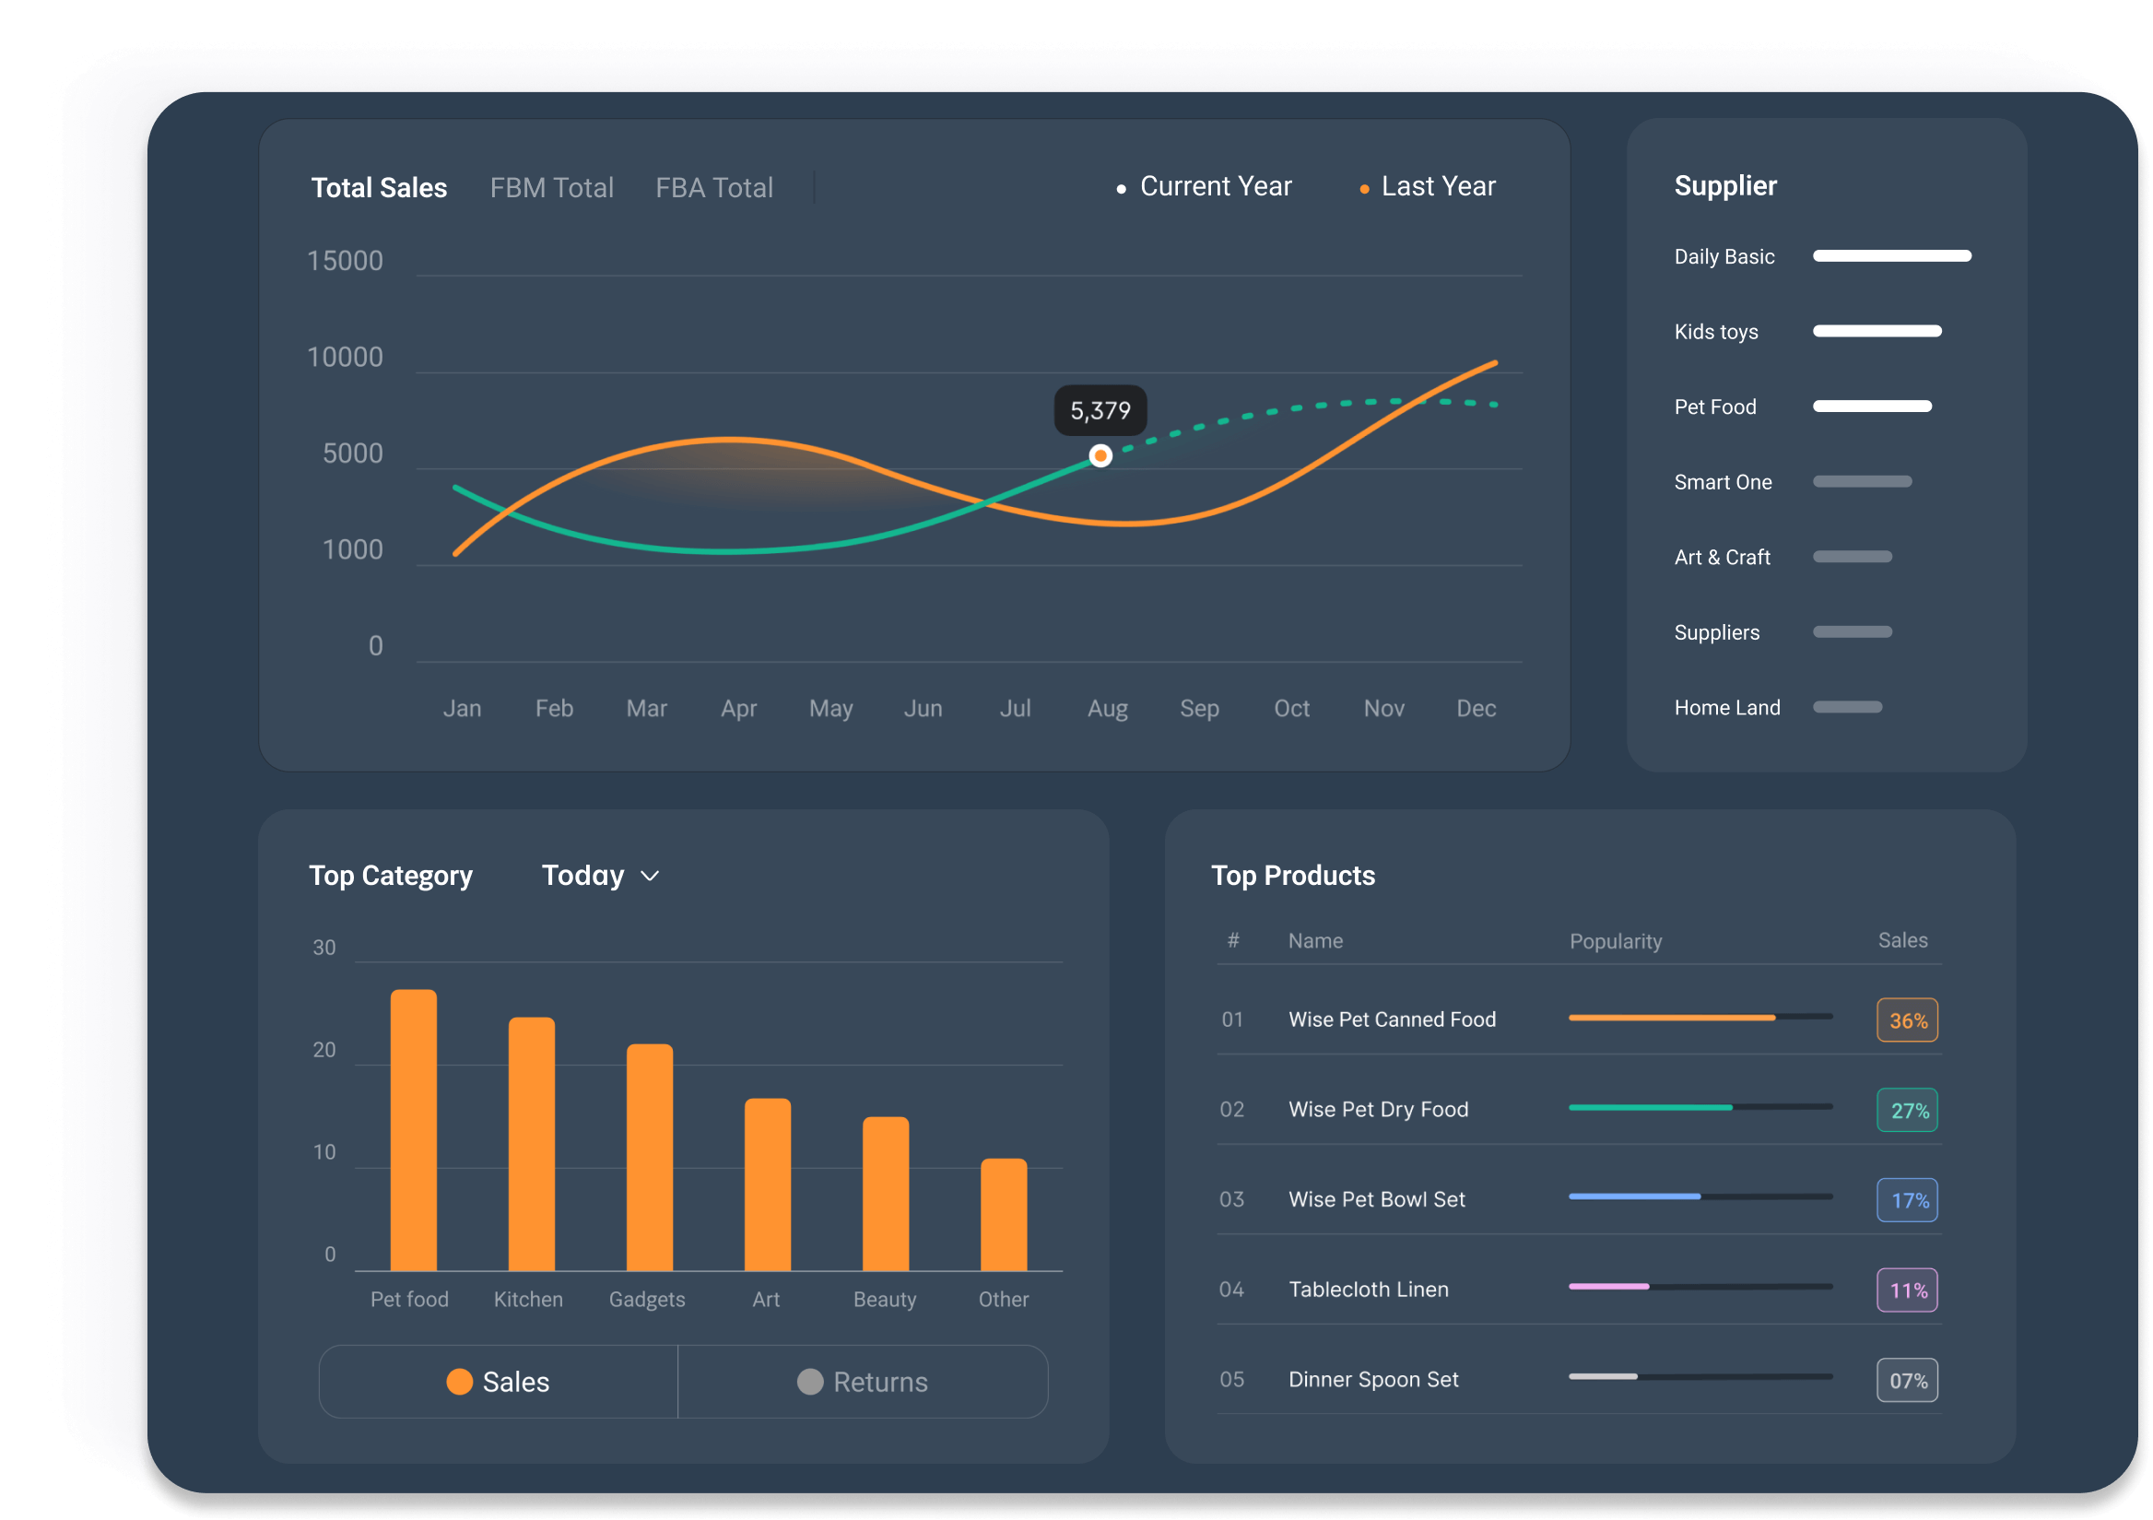The height and width of the screenshot is (1520, 2153).
Task: Select the Total Sales tab
Action: tap(379, 187)
